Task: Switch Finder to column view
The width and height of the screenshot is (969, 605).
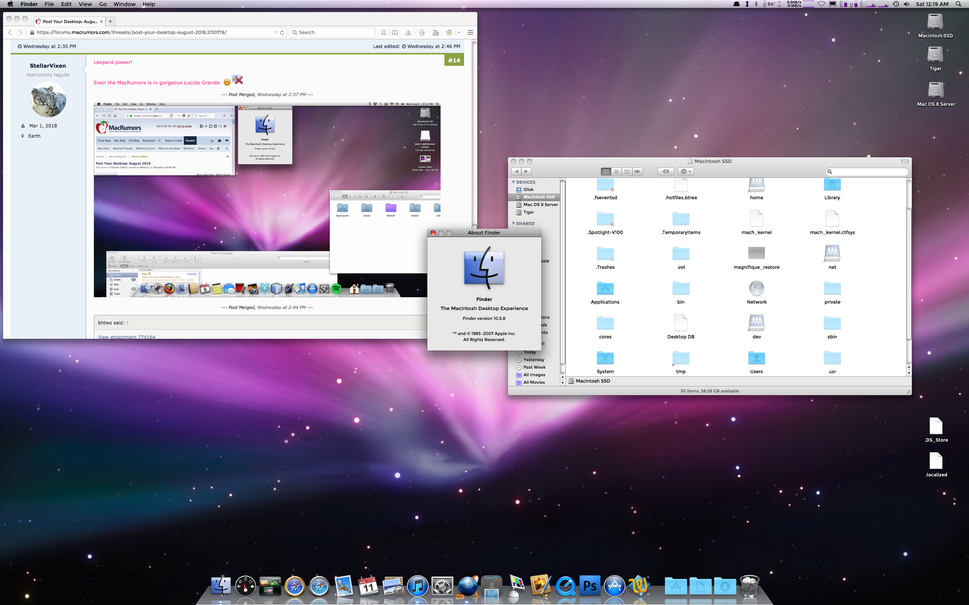Action: 627,172
